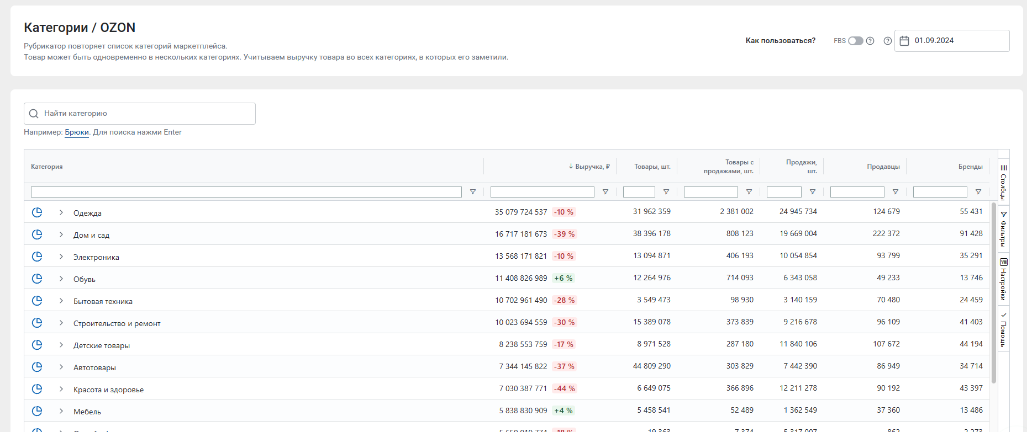The height and width of the screenshot is (432, 1027).
Task: Open Как пользоваться? help link
Action: point(781,41)
